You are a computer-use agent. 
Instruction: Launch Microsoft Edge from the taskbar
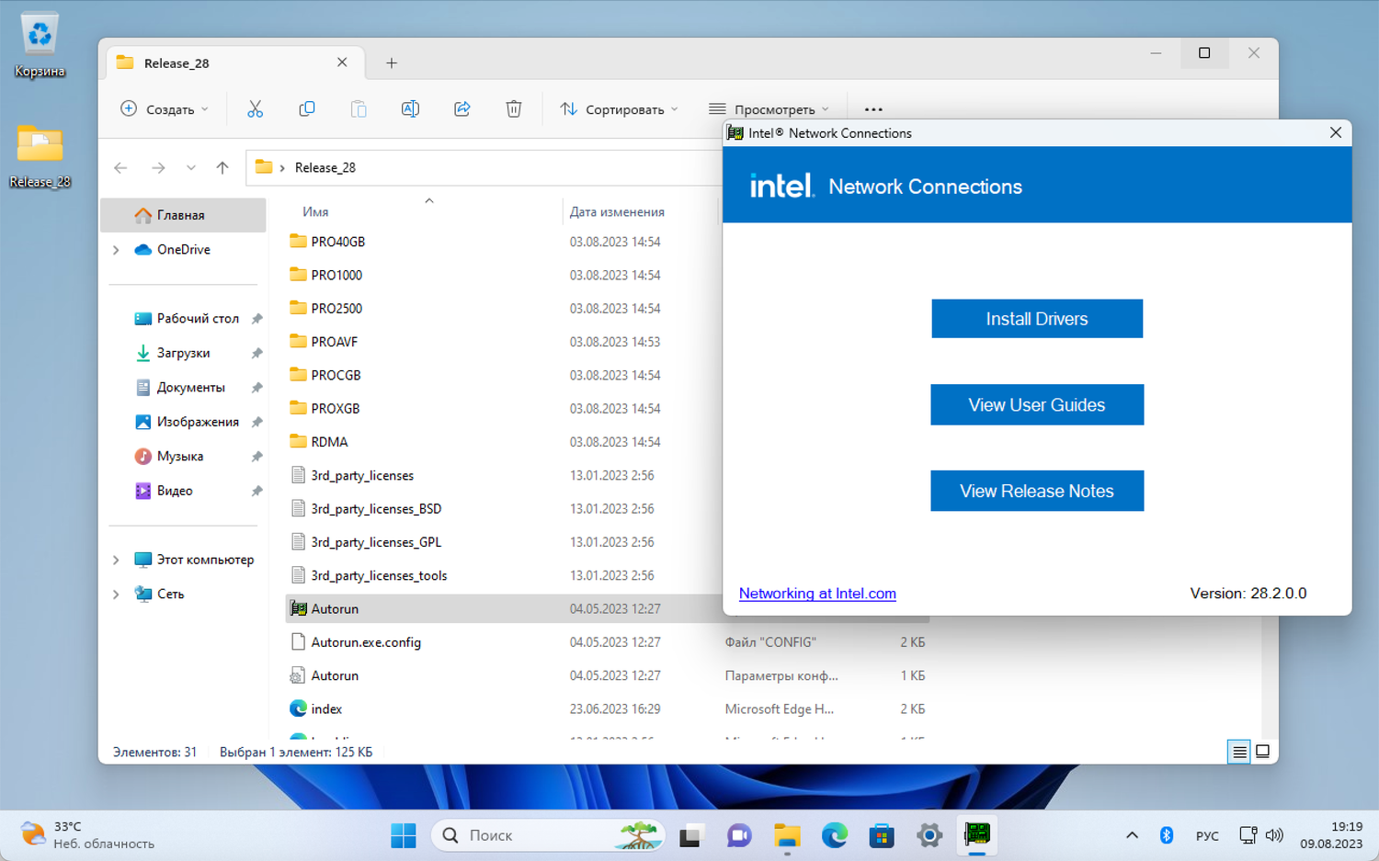click(835, 835)
